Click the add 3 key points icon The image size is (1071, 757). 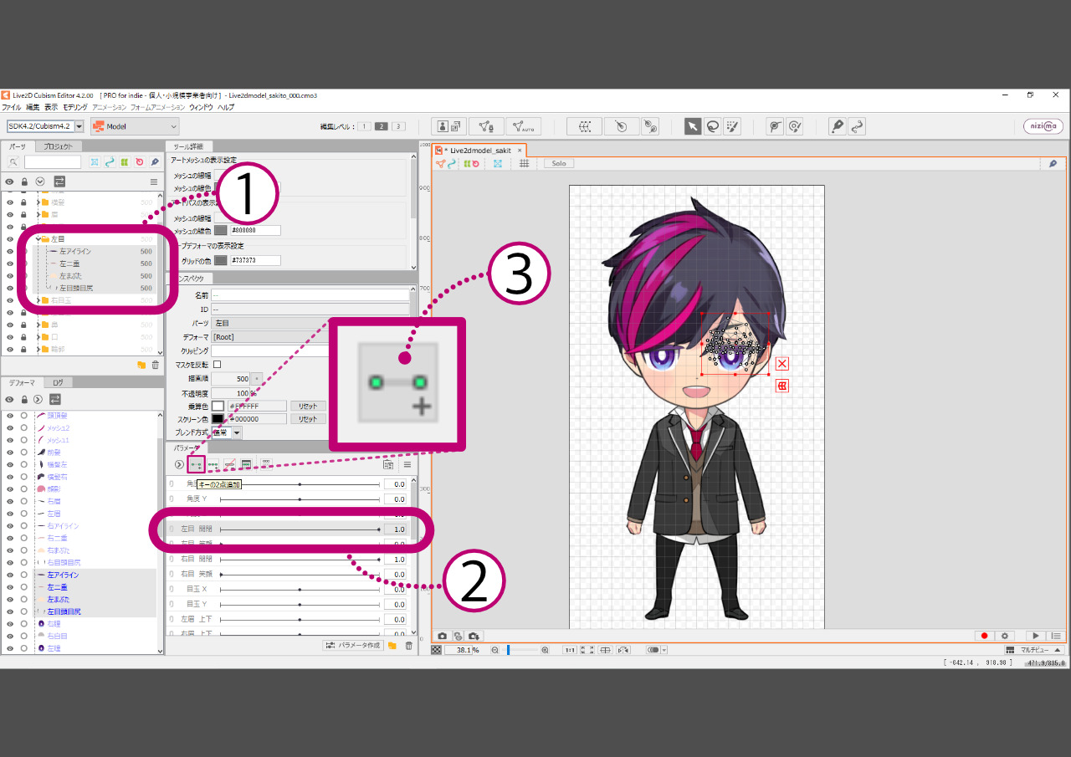pos(213,463)
